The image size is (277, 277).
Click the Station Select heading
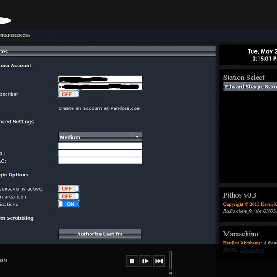coord(244,78)
